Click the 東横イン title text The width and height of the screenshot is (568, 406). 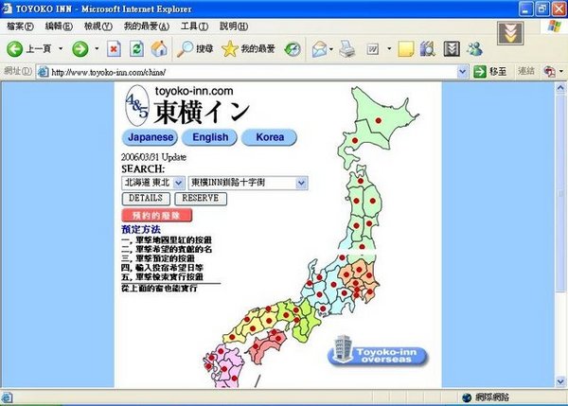pos(202,112)
